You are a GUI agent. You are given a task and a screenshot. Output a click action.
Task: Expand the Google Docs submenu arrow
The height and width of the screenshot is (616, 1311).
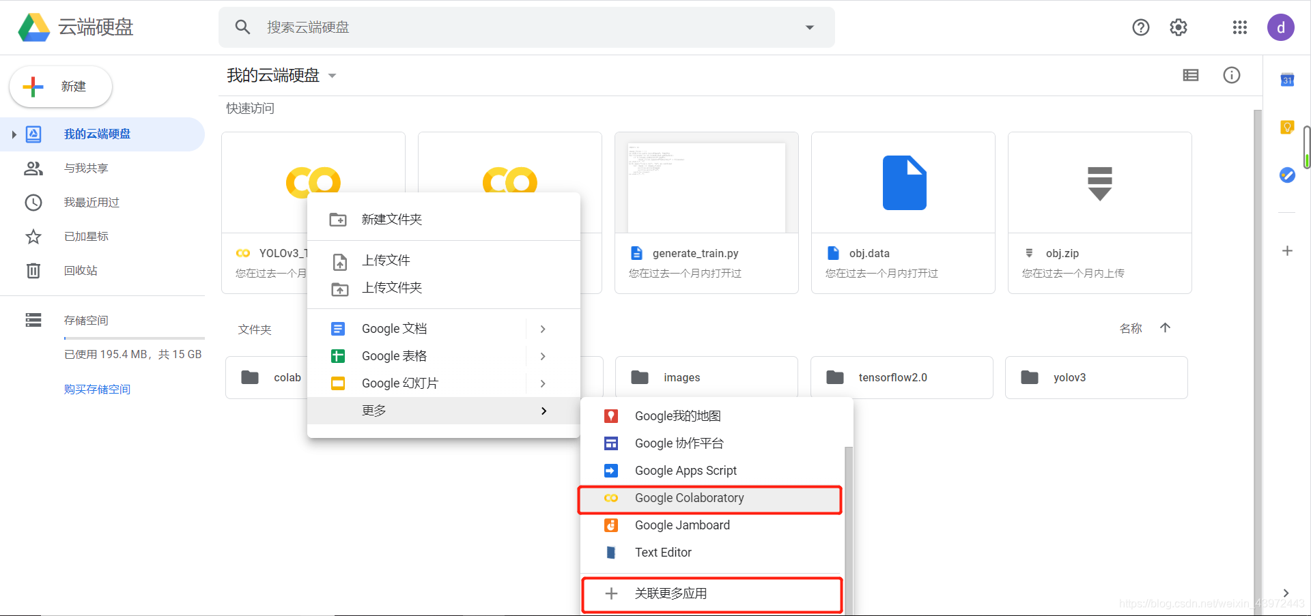click(543, 329)
